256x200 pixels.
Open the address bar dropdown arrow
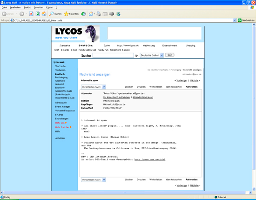235,20
